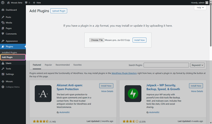Switch to the Featured tab
The image size is (212, 124).
37,65
